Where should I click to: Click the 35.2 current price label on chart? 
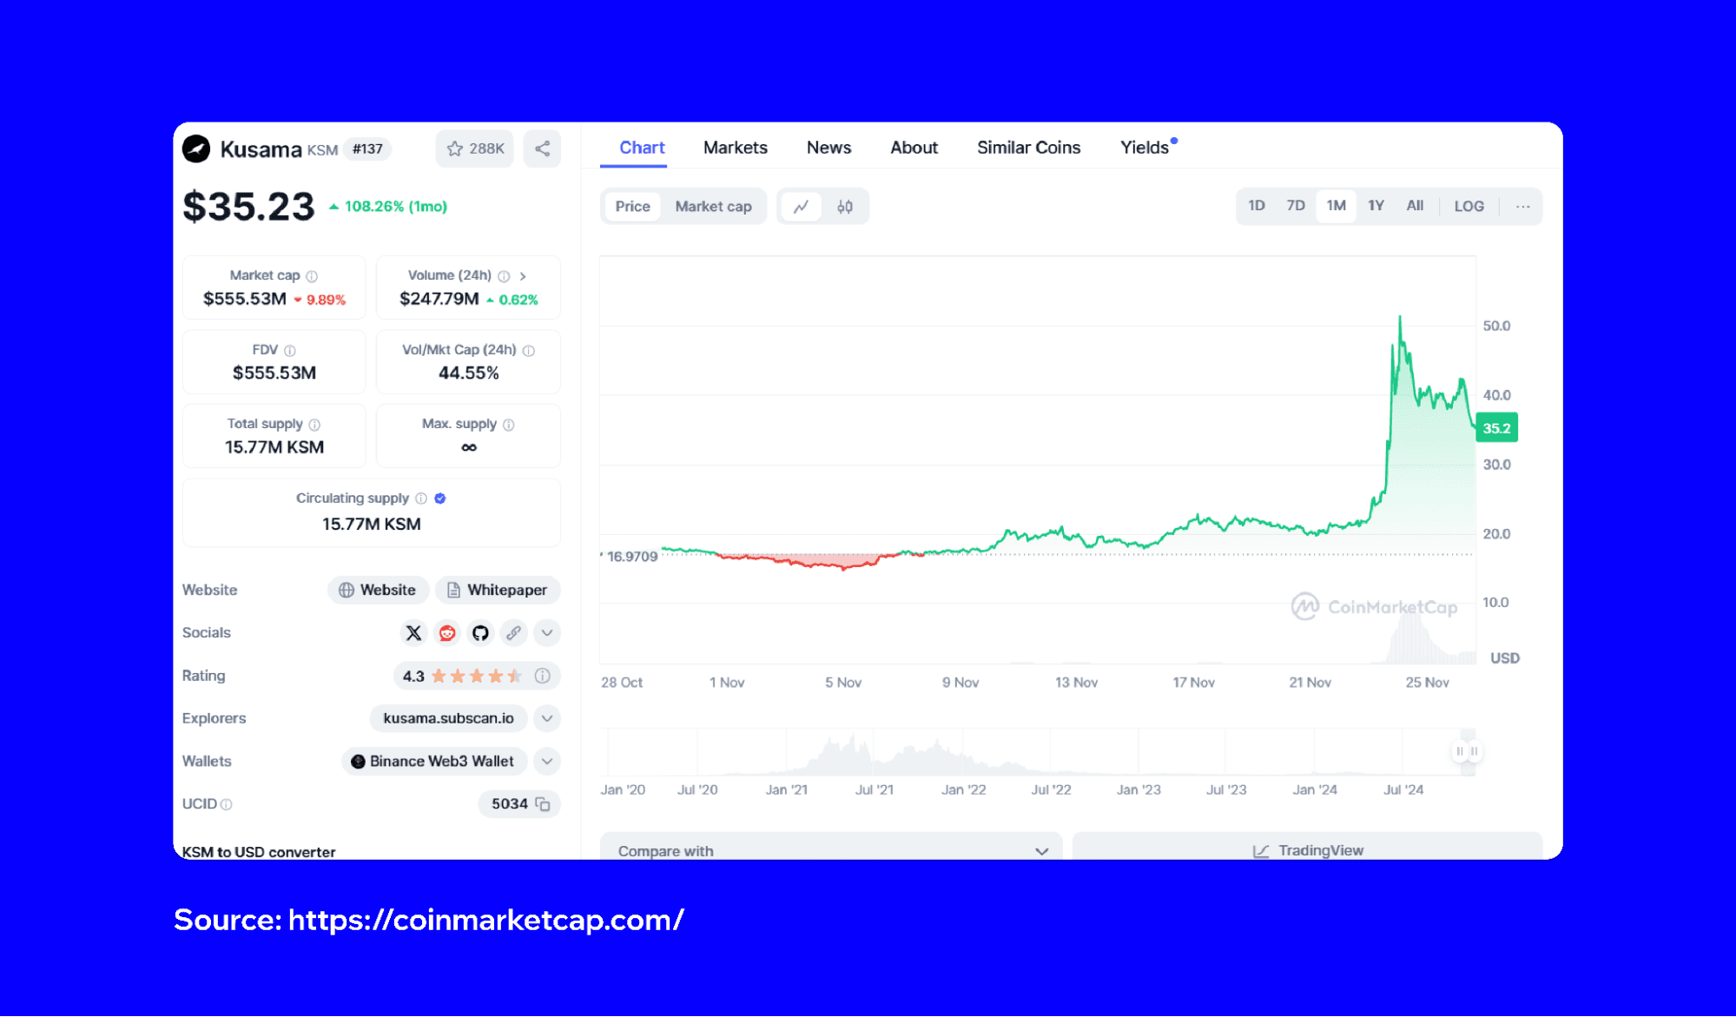click(1496, 428)
